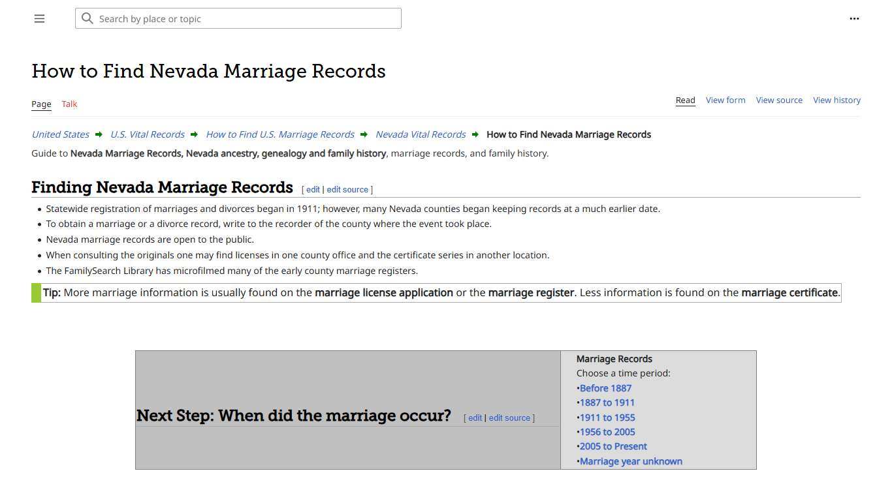Go to Nevada Vital Records page
Image resolution: width=892 pixels, height=501 pixels.
point(420,134)
